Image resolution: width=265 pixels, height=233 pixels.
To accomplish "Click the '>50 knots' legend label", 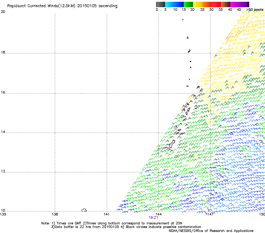I will [255, 10].
